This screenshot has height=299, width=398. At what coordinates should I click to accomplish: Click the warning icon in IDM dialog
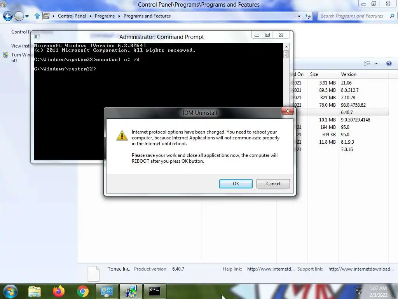coord(122,135)
